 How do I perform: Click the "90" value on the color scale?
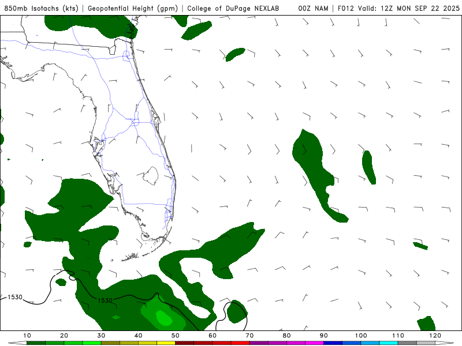coord(324,336)
